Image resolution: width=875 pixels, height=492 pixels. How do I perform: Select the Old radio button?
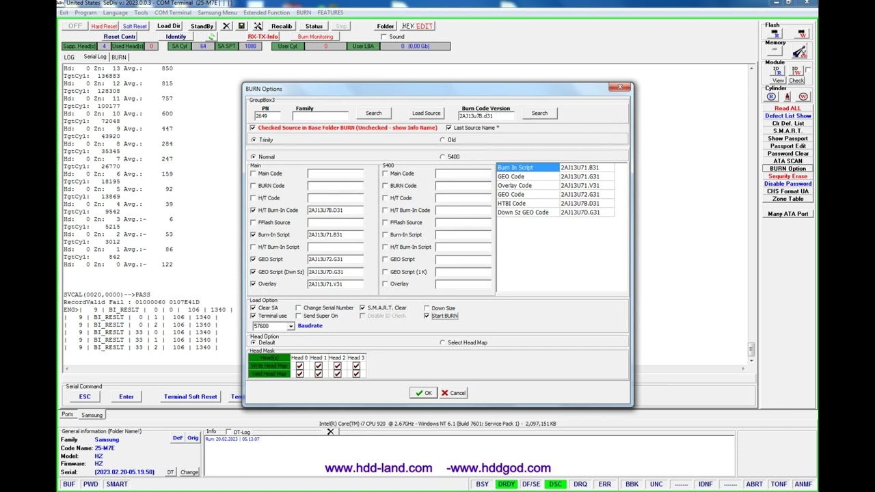[x=442, y=140]
